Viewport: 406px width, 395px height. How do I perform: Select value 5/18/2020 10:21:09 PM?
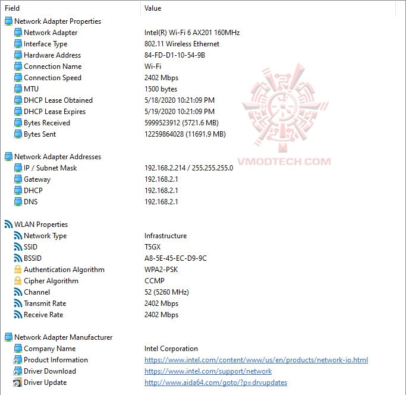click(180, 100)
